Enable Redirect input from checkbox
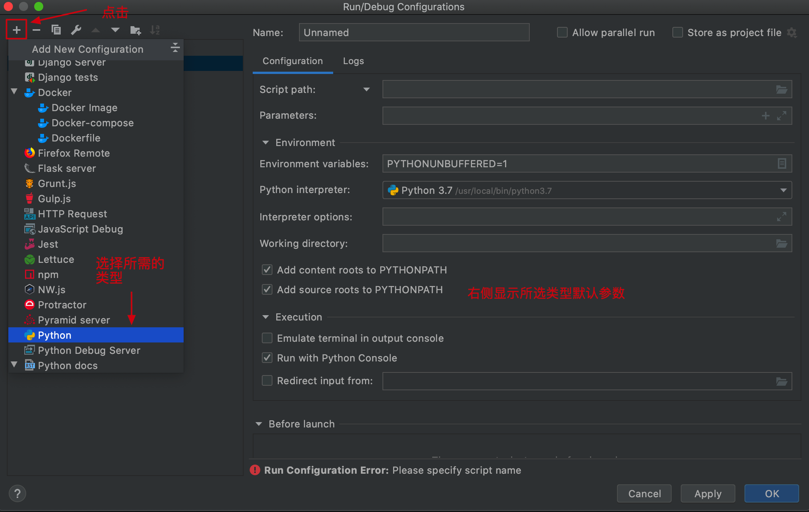This screenshot has width=809, height=512. click(x=267, y=380)
